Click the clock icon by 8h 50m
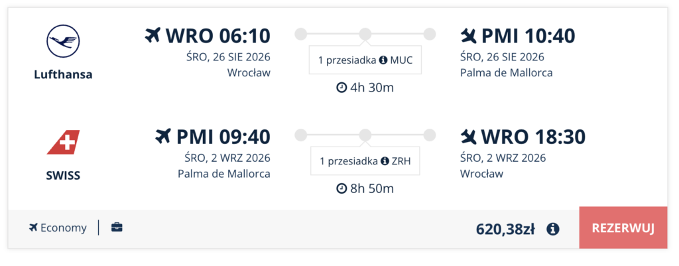Image resolution: width=679 pixels, height=266 pixels. (341, 189)
